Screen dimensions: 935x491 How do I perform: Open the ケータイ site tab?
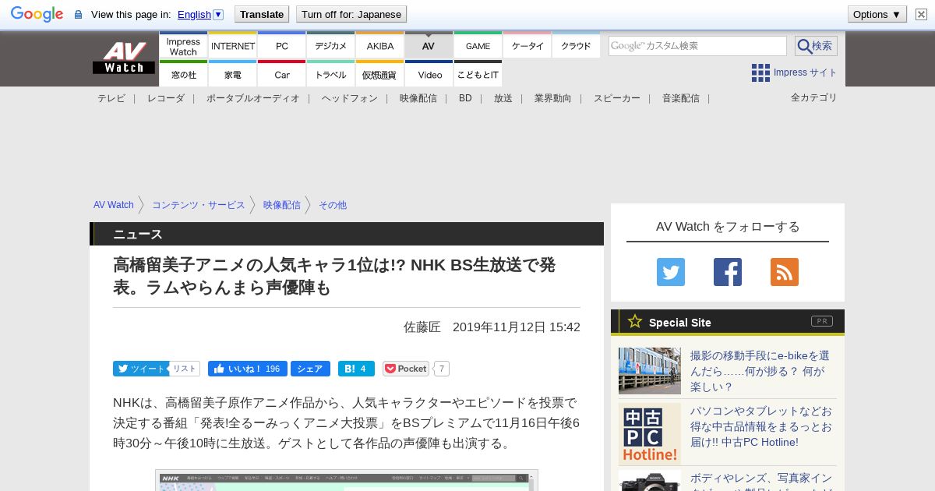click(x=527, y=46)
